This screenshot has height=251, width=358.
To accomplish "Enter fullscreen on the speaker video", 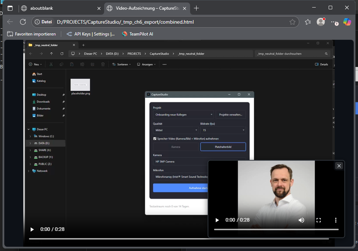I will pyautogui.click(x=319, y=220).
